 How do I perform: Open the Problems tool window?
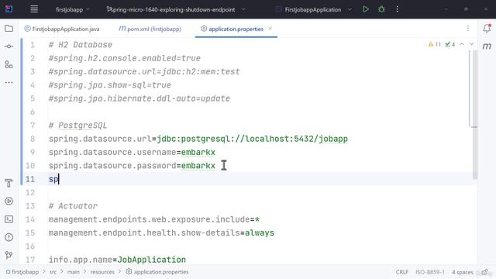pos(9,237)
